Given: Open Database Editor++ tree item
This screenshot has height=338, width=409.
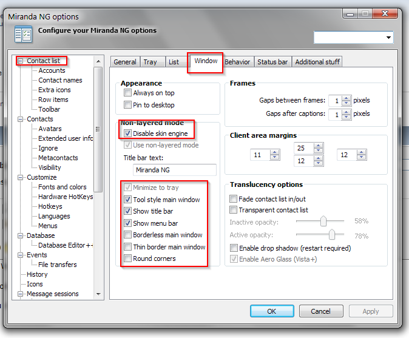Looking at the screenshot, I should [66, 245].
